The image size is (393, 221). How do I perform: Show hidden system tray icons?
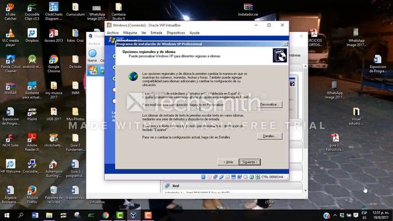click(335, 215)
